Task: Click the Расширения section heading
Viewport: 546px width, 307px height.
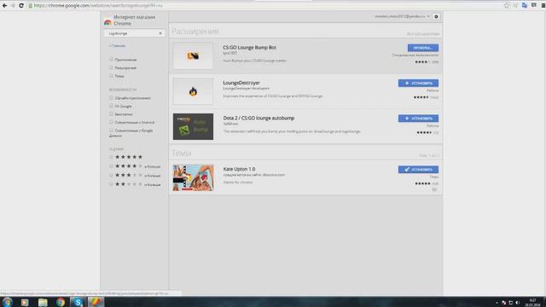Action: click(195, 32)
